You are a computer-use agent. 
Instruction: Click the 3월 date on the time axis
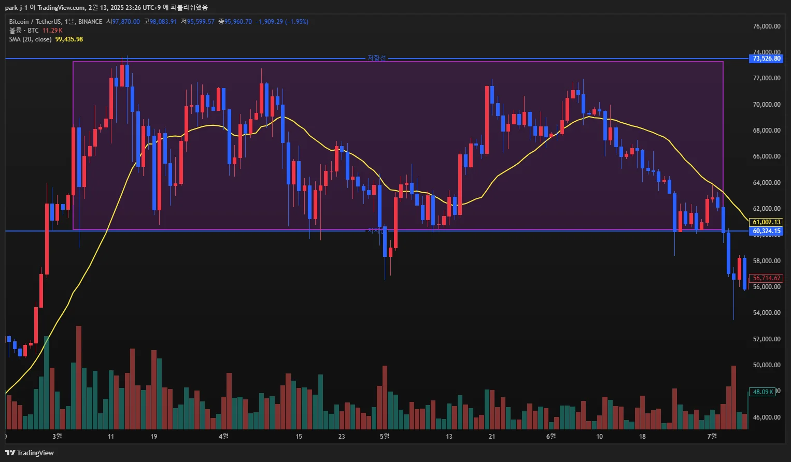(x=57, y=437)
